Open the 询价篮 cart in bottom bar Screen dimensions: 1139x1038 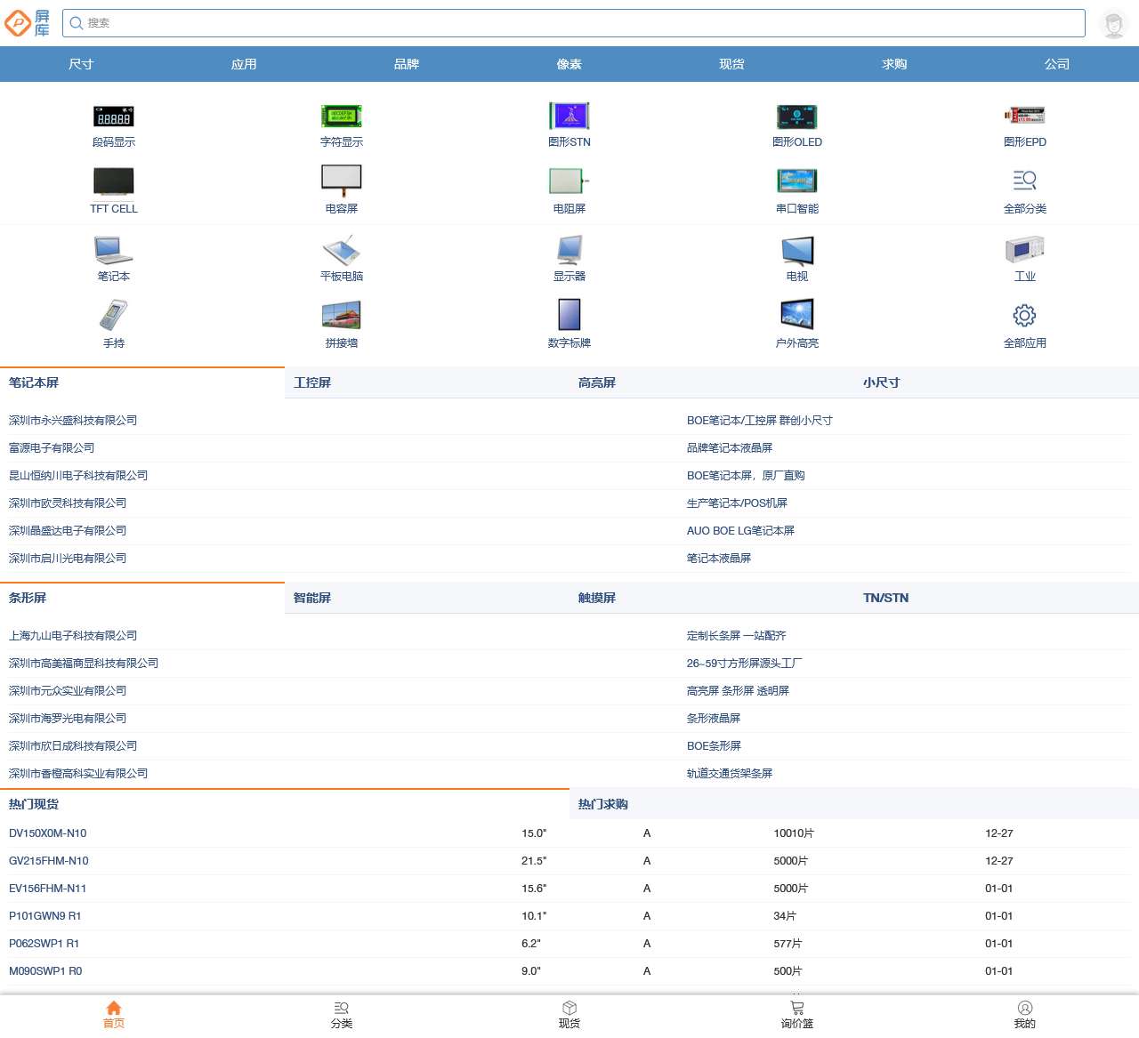coord(796,1014)
